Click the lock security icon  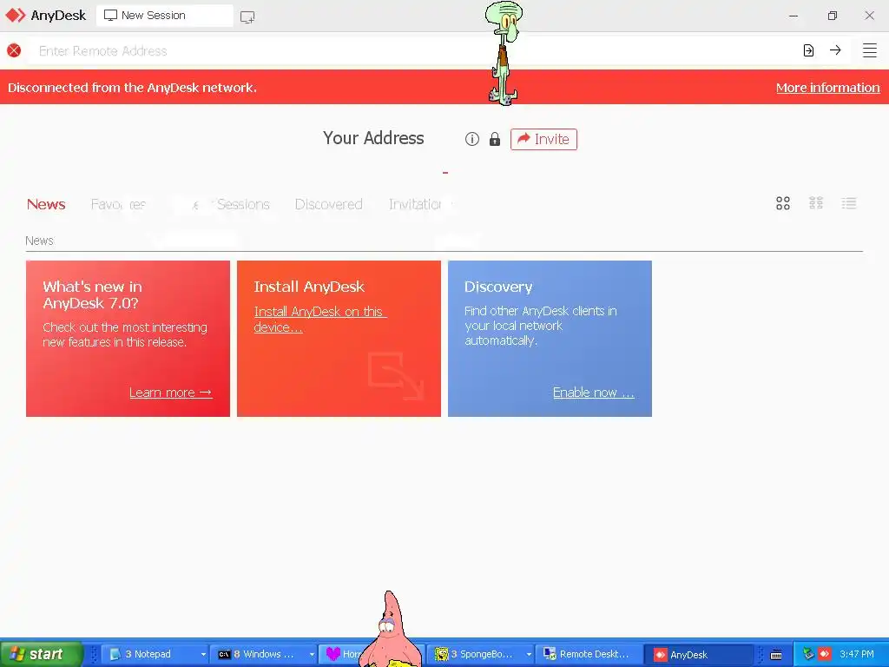tap(494, 139)
